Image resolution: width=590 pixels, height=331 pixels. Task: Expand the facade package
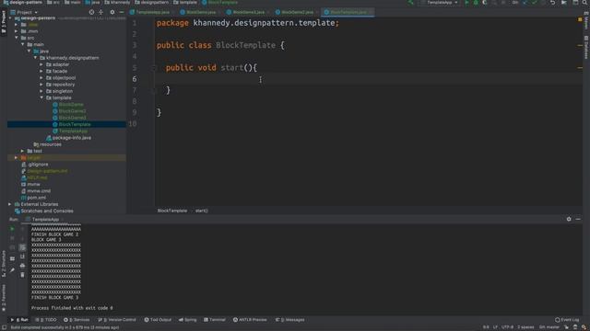41,72
